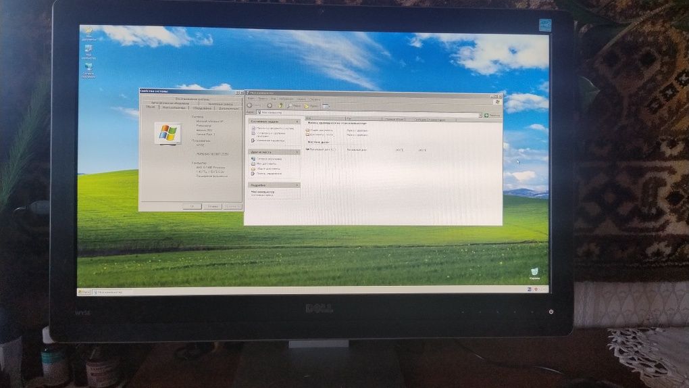
Task: Click the leftmost blue system tray icon
Action: tap(530, 289)
